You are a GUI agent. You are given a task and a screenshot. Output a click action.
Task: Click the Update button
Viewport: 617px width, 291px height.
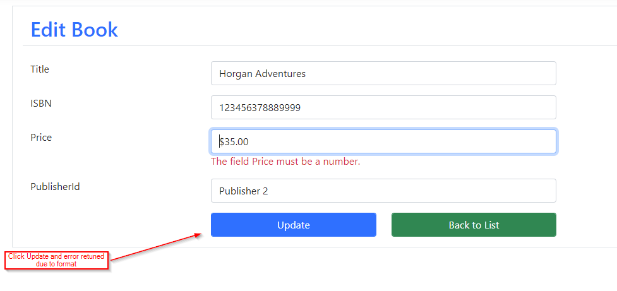294,225
